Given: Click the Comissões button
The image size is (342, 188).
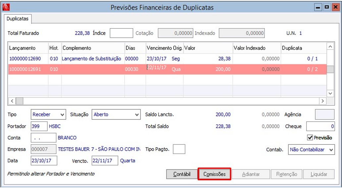Looking at the screenshot, I should click(214, 174).
